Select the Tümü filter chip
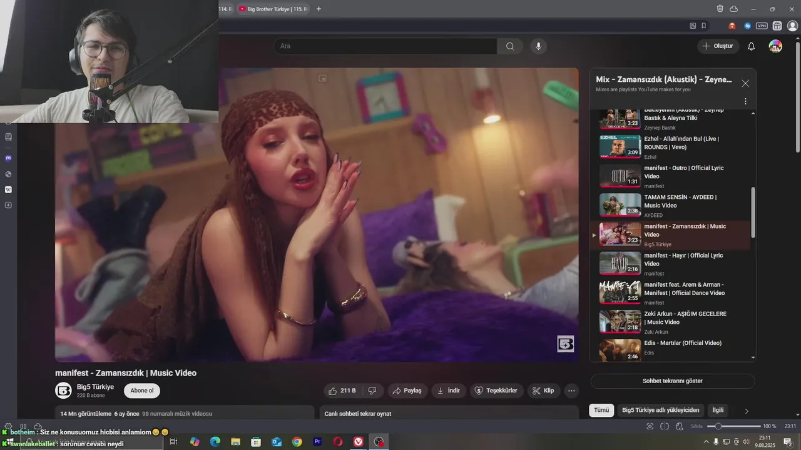 click(601, 410)
